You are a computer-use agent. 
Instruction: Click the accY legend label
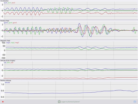(x=9, y=3)
